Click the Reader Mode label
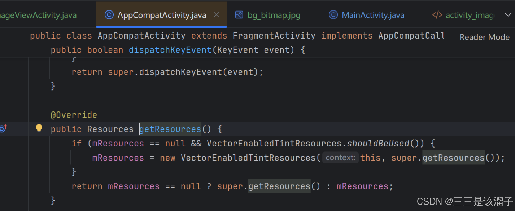515x211 pixels. [x=484, y=37]
